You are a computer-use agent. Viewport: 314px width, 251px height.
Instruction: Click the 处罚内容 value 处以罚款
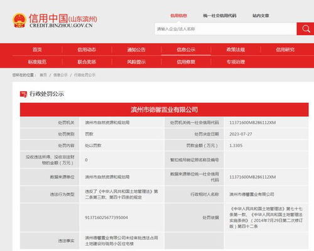tap(93, 146)
